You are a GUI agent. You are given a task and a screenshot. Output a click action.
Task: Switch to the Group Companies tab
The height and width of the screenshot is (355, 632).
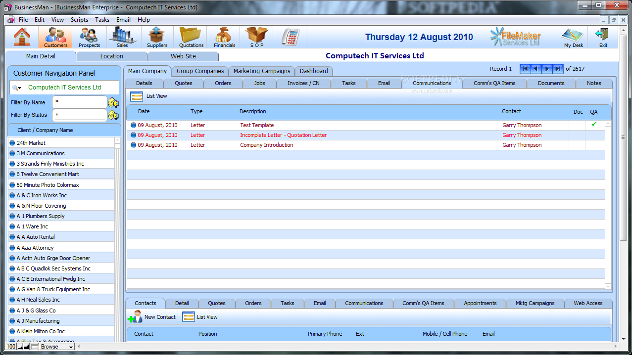(200, 71)
